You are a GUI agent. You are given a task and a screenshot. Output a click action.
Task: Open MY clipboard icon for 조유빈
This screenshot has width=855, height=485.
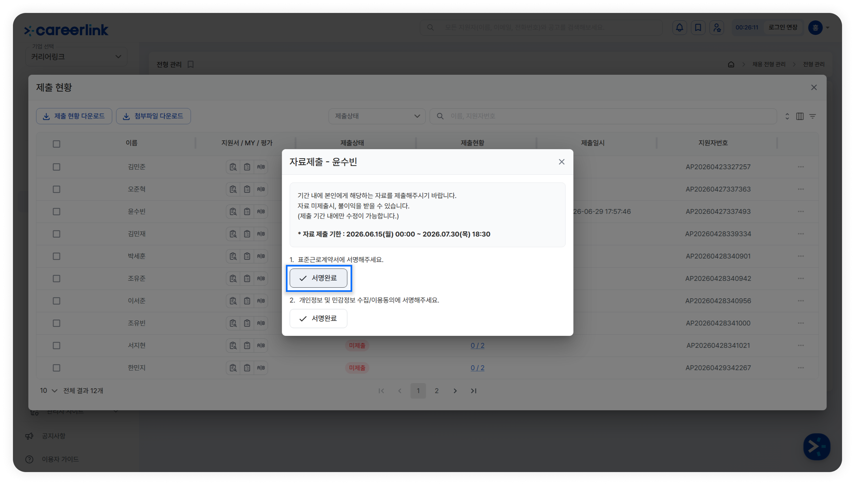247,323
